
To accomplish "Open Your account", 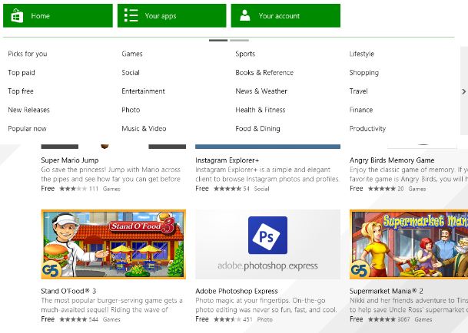I will [x=286, y=15].
